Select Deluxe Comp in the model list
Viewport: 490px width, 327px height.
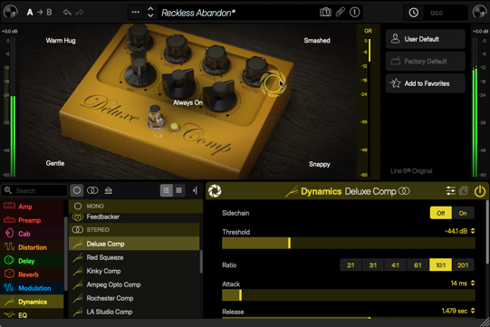pyautogui.click(x=134, y=244)
